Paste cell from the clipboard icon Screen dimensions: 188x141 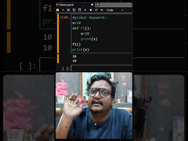coord(80,10)
